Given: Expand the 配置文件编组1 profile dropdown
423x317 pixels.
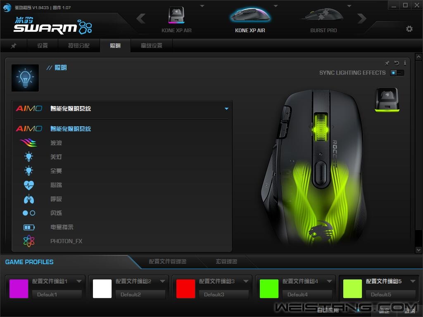Looking at the screenshot, I should pos(79,281).
